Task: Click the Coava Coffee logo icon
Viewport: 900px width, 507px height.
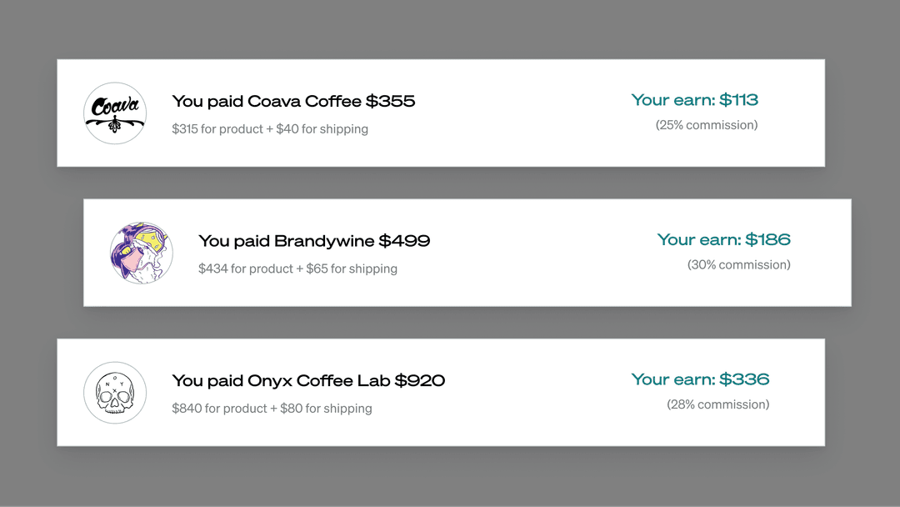Action: [115, 113]
